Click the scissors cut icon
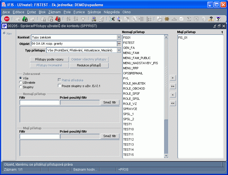 [x=112, y=19]
